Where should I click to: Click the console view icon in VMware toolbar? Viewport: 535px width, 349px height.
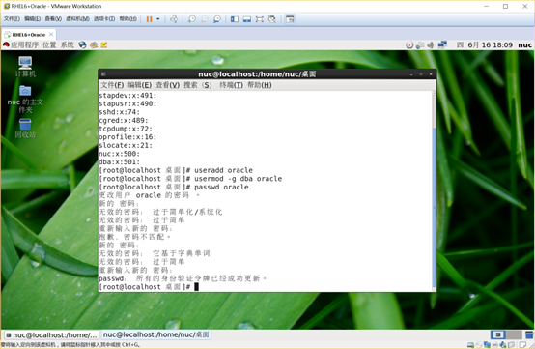tap(290, 19)
